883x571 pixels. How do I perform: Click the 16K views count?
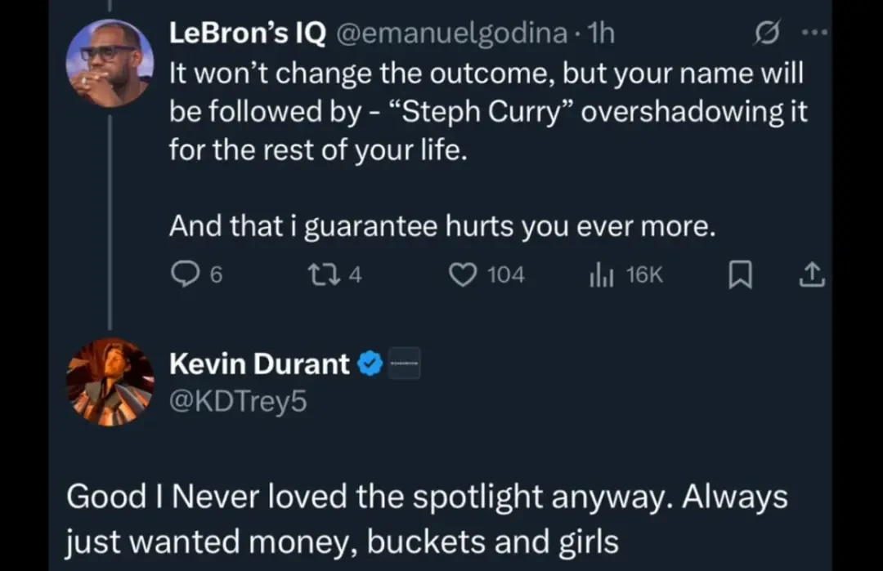(x=644, y=274)
